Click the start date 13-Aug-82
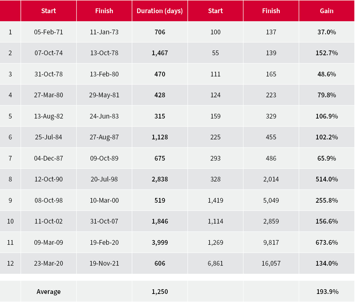The height and width of the screenshot is (302, 355). point(48,116)
